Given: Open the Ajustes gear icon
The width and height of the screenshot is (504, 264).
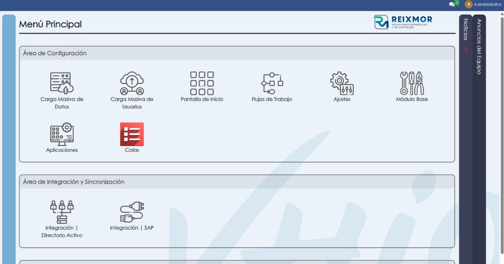Looking at the screenshot, I should point(342,83).
